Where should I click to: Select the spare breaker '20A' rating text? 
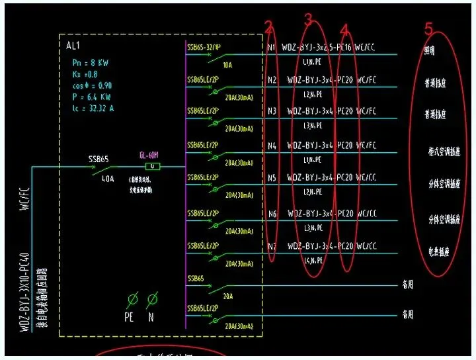(x=228, y=296)
